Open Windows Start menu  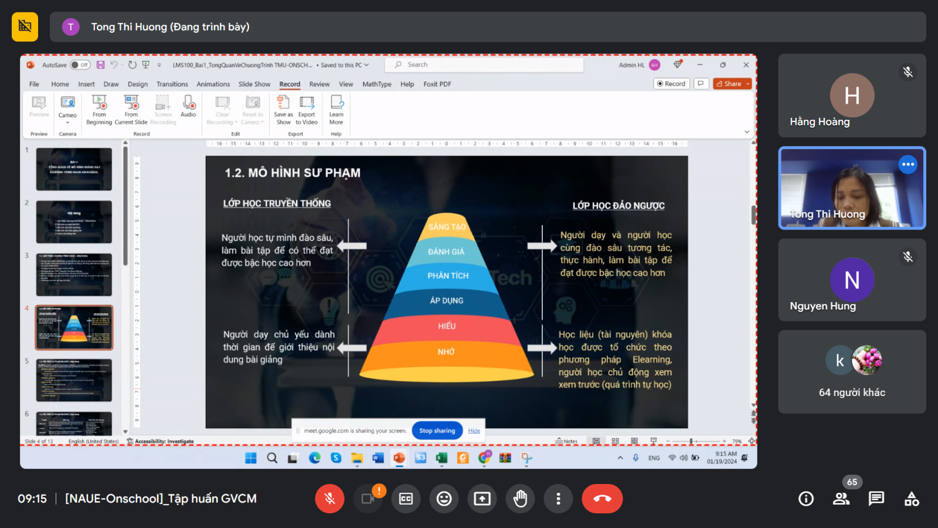coord(251,458)
